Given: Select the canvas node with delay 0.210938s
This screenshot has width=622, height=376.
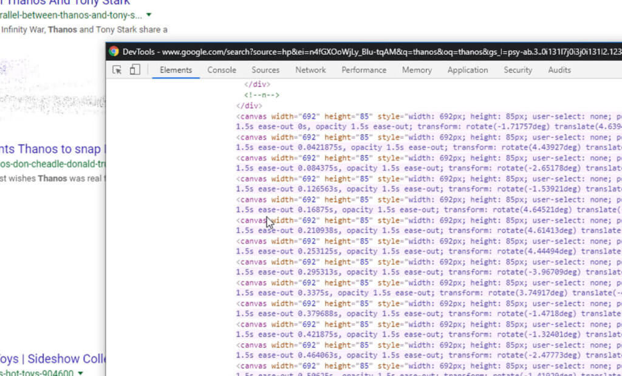Looking at the screenshot, I should pos(429,225).
